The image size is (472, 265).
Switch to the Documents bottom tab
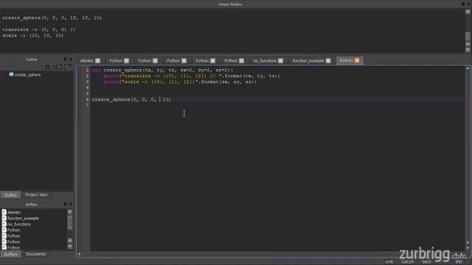[x=35, y=254]
